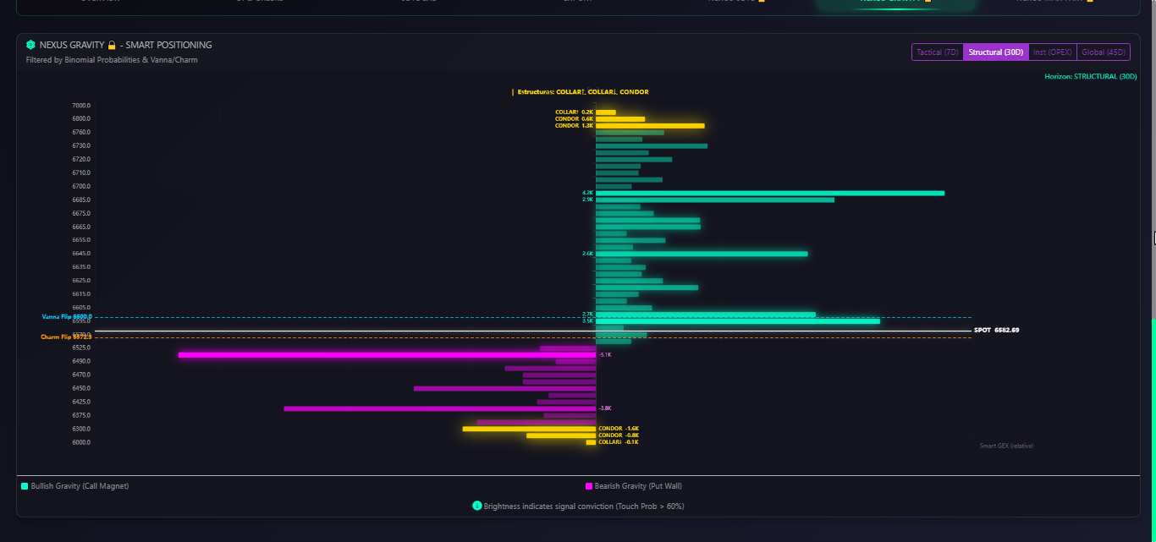Viewport: 1156px width, 542px height.
Task: Click the Vanna Flip level label
Action: click(66, 316)
